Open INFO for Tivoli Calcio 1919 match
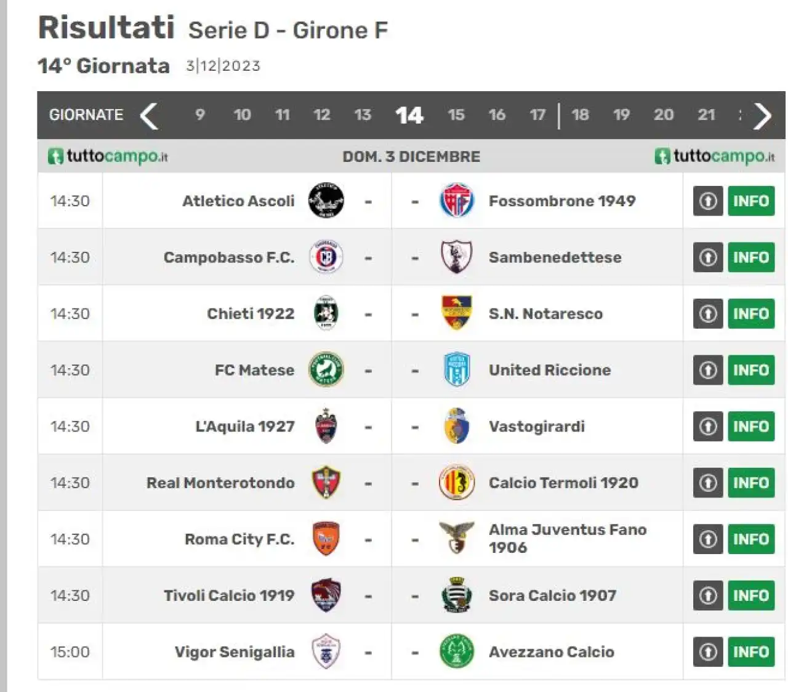Image resolution: width=788 pixels, height=692 pixels. [x=751, y=595]
